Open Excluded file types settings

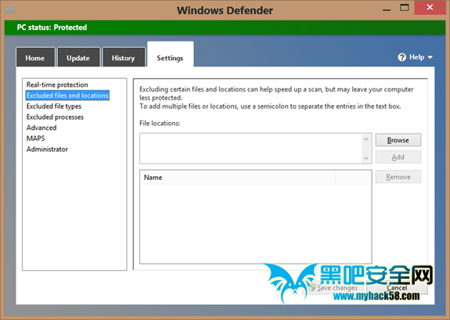[x=54, y=106]
